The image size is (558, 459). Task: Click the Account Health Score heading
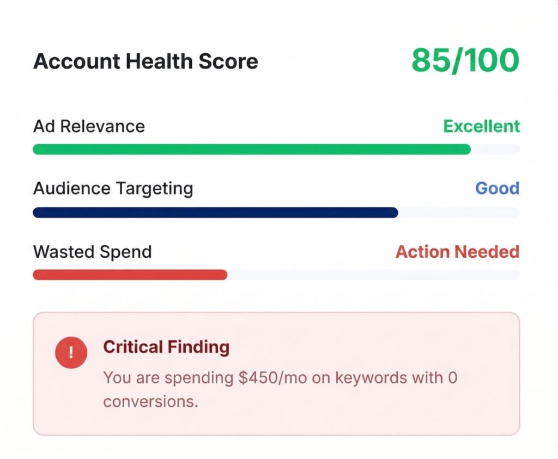pos(145,61)
